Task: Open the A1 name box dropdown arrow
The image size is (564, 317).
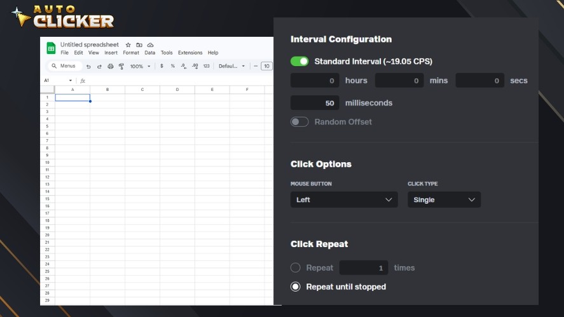Action: 71,81
